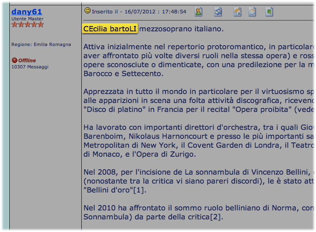
Task: Click the 'Regione: Emilia Romagna' text
Action: [41, 44]
